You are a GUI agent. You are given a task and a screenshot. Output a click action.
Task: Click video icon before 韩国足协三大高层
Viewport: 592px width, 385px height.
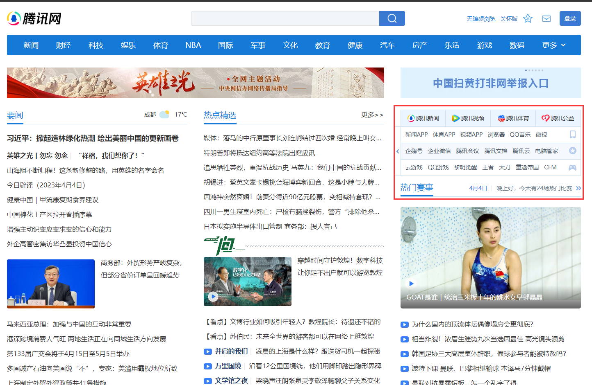point(405,354)
